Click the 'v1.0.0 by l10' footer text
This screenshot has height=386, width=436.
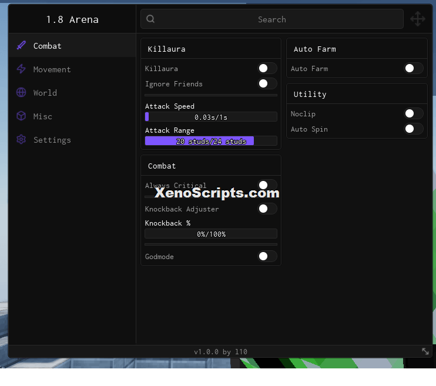click(220, 352)
